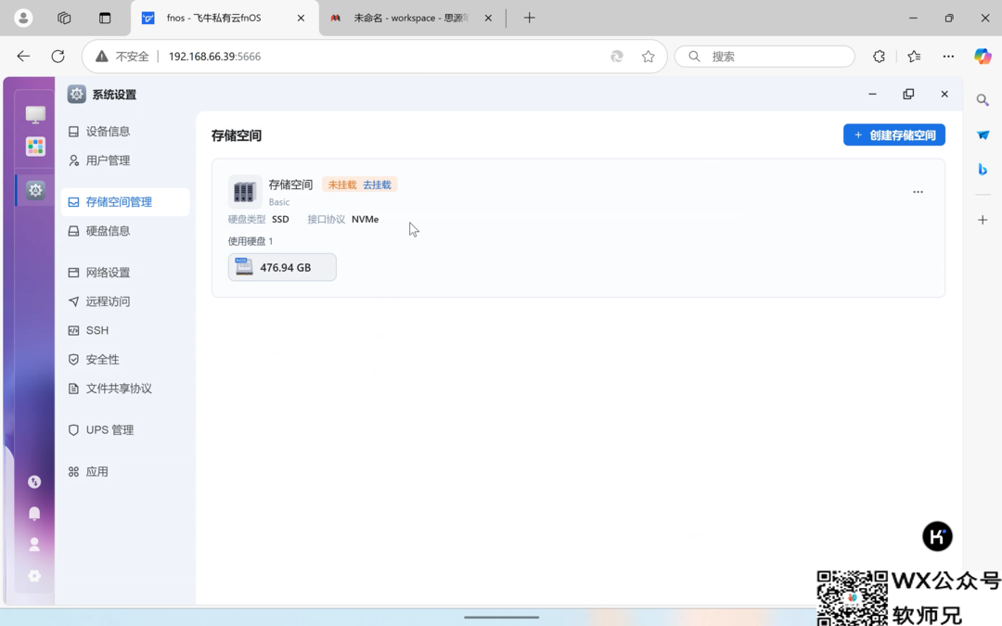Screen dimensions: 1002x626
Task: Click the 去挂载 link
Action: click(377, 185)
